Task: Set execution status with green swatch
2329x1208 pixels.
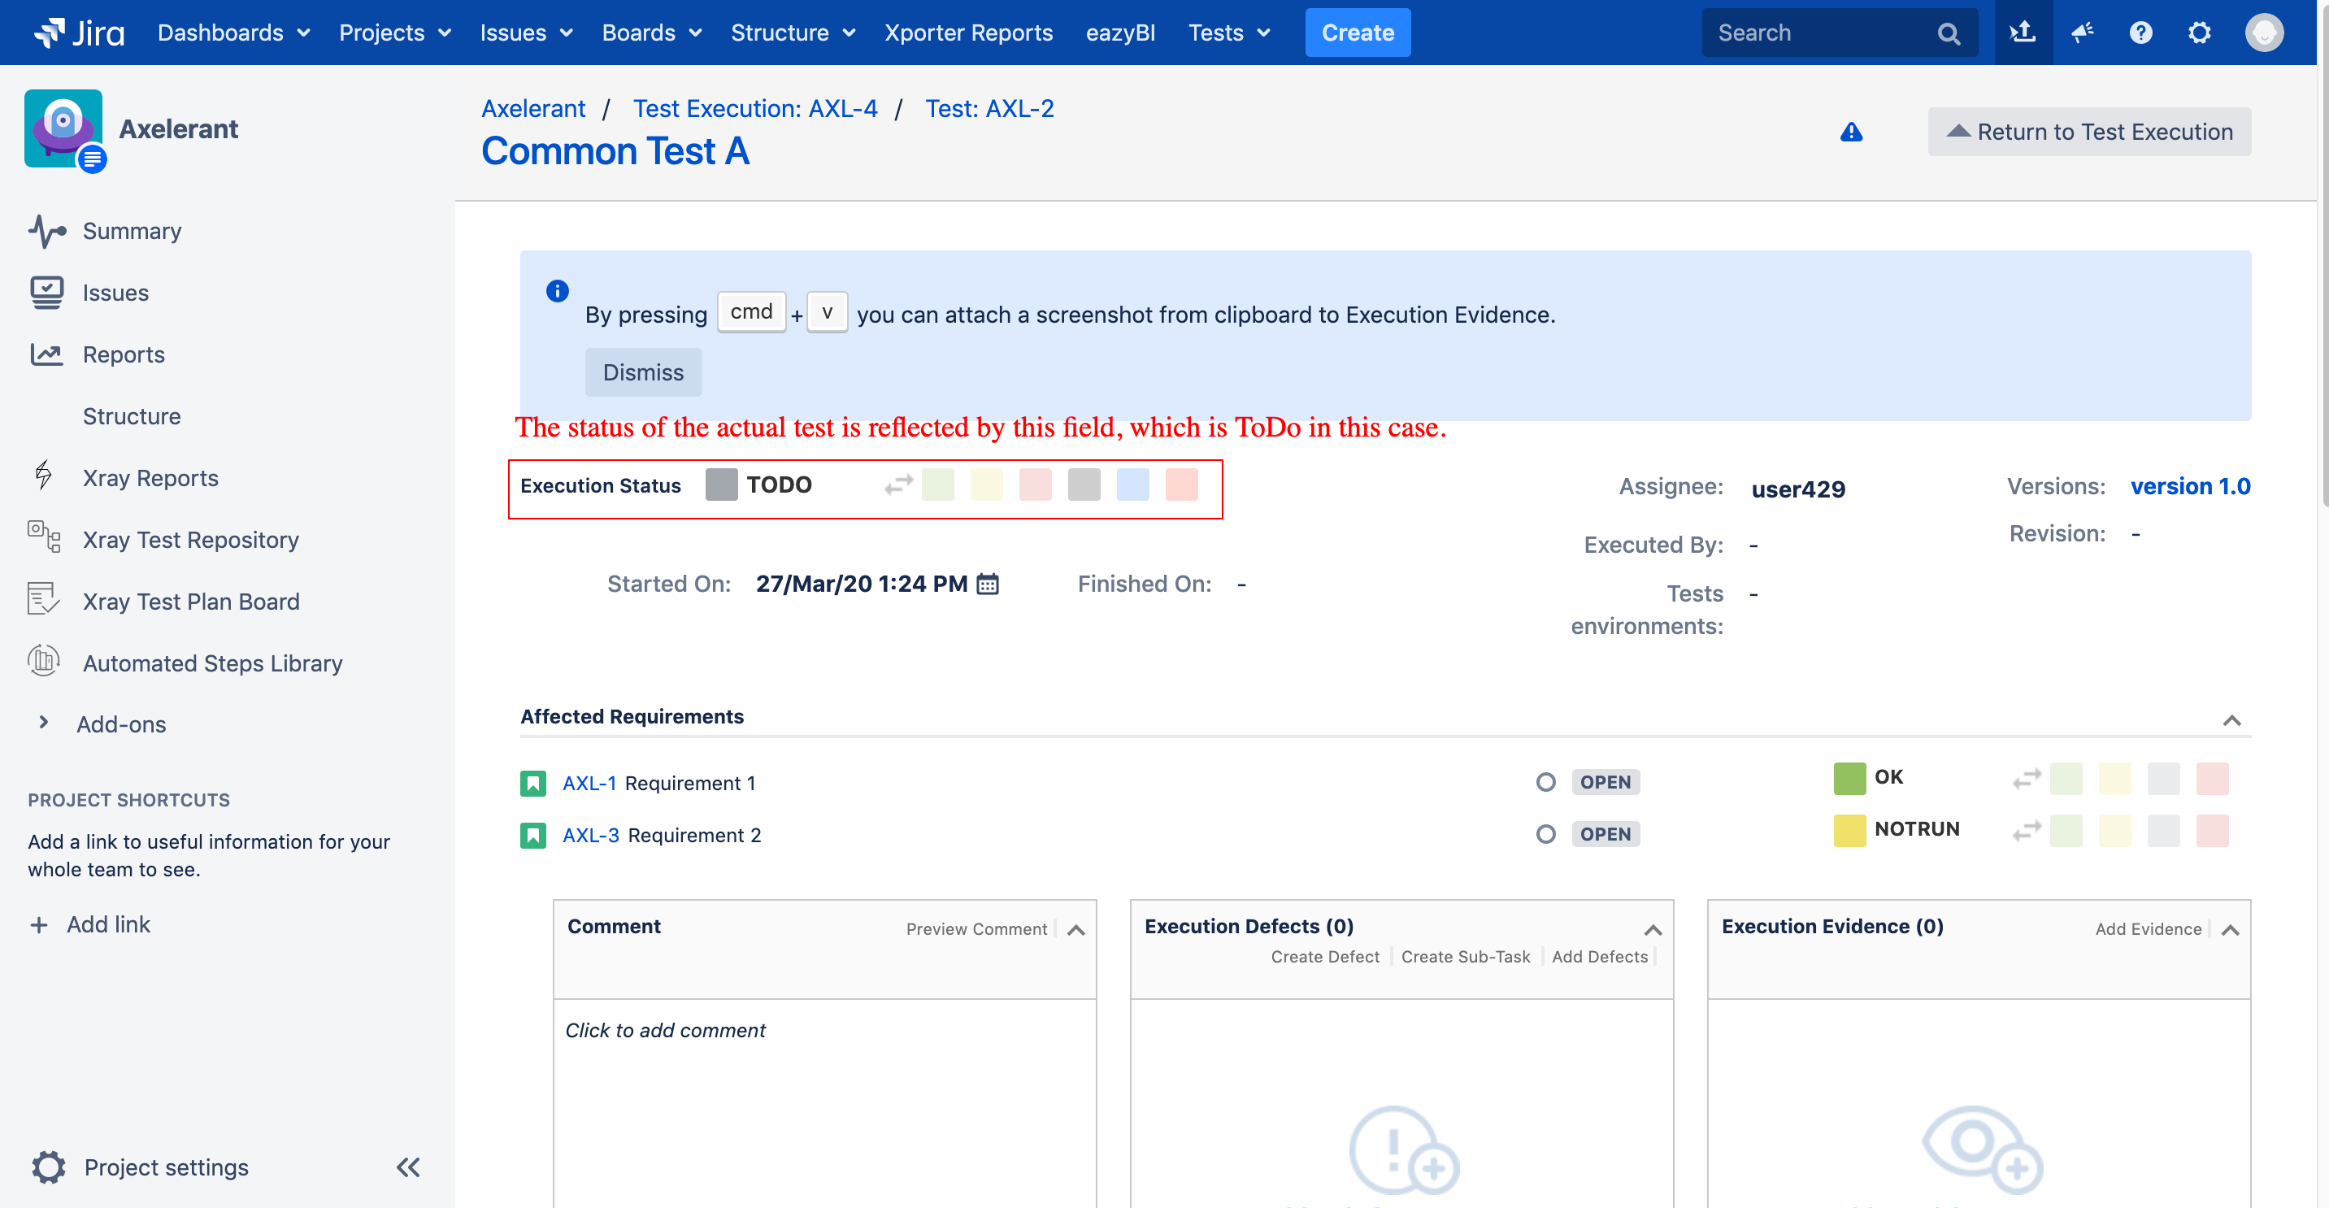Action: (x=937, y=485)
